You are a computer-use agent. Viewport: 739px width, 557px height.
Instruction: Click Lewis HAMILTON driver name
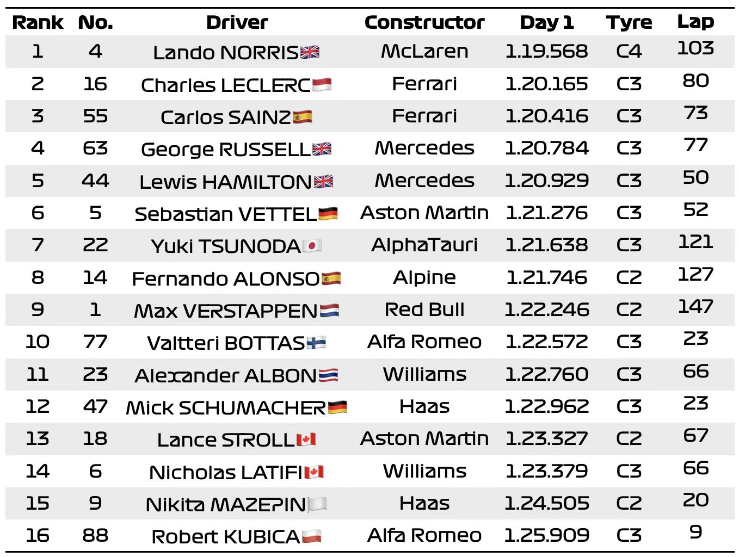225,182
